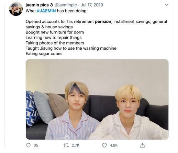Click the person in white pajamas

coord(128,112)
